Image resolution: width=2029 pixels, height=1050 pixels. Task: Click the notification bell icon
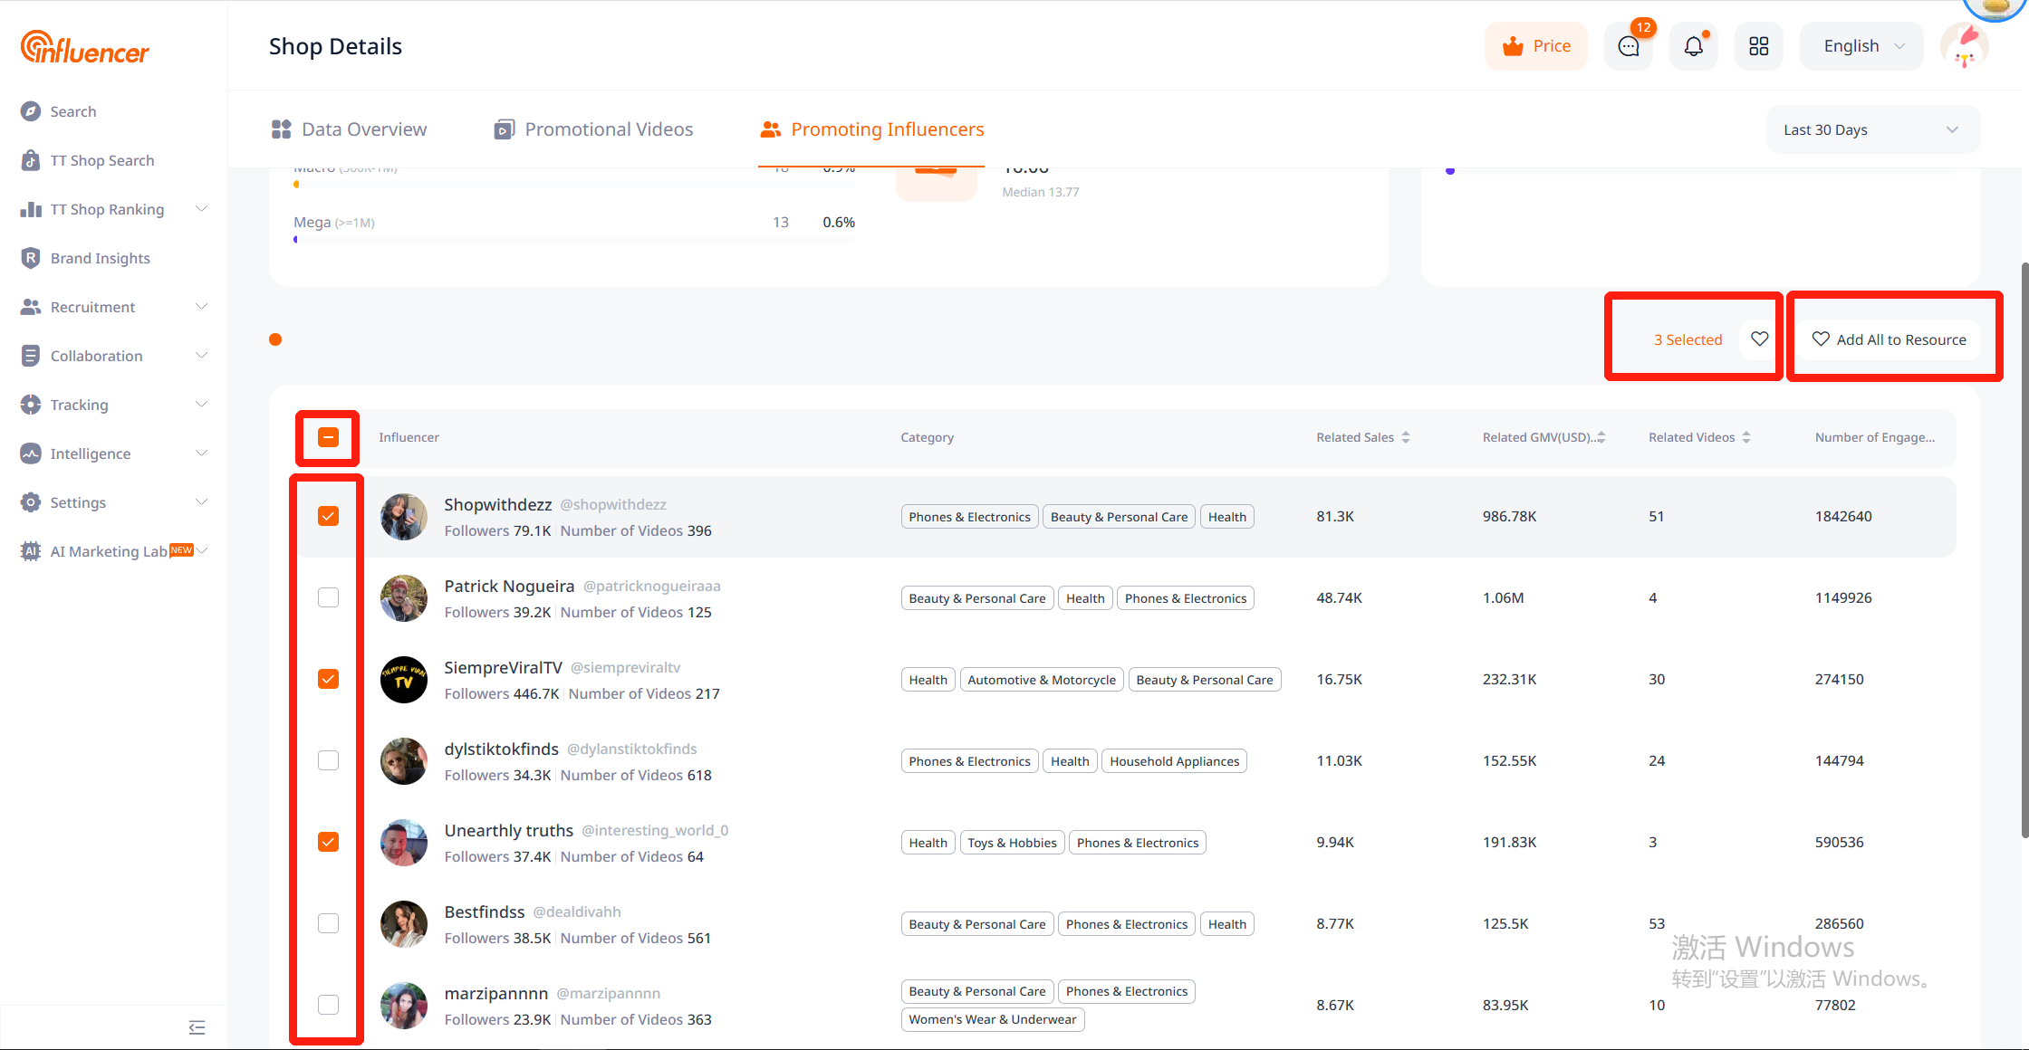pos(1693,46)
